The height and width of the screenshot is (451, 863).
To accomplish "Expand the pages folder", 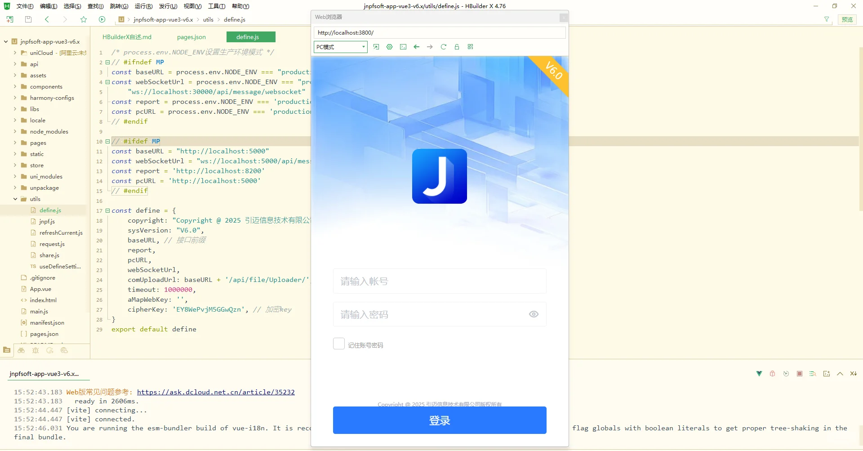I will click(14, 143).
